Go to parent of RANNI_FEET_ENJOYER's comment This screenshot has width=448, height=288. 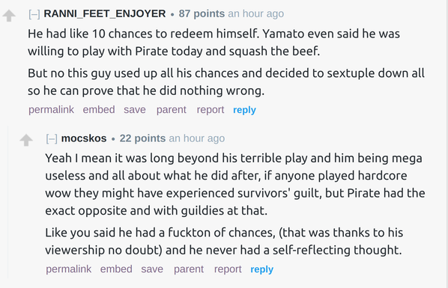click(x=172, y=110)
